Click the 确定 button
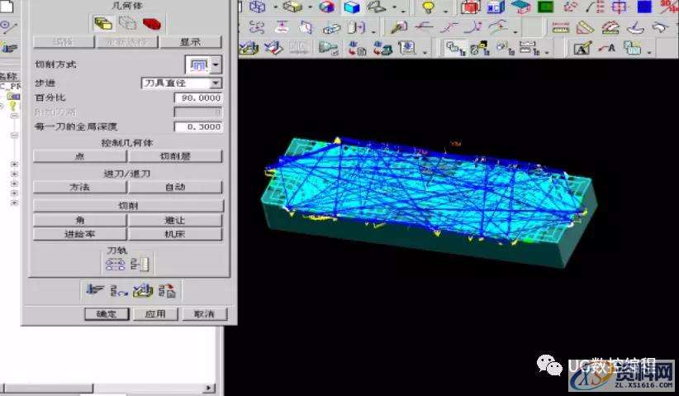This screenshot has width=679, height=396. coord(107,314)
